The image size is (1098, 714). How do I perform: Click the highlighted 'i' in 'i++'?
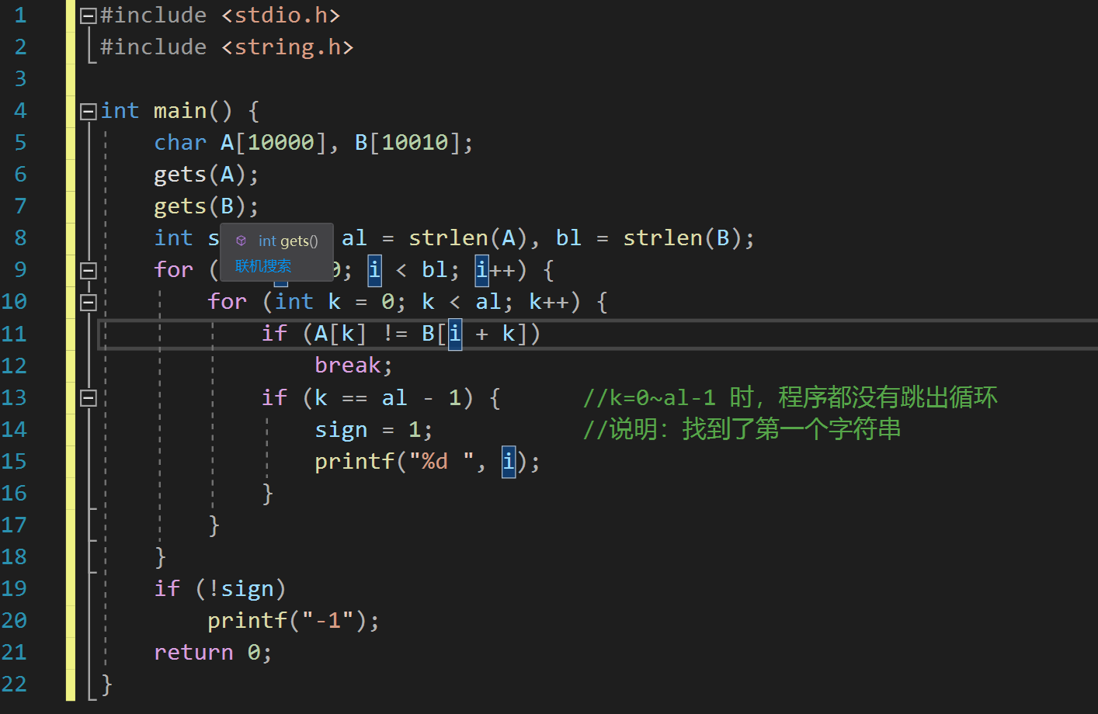coord(481,270)
